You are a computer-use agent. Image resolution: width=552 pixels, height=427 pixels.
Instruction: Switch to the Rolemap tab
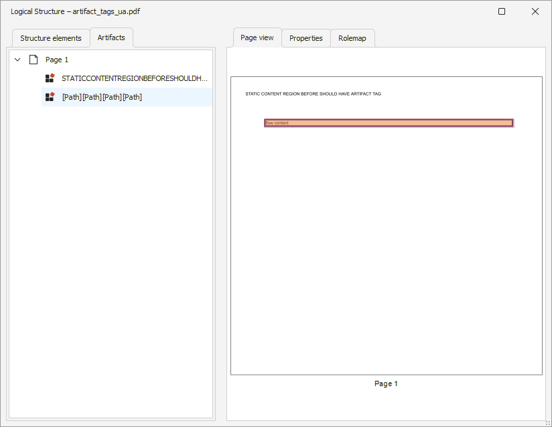pyautogui.click(x=352, y=38)
